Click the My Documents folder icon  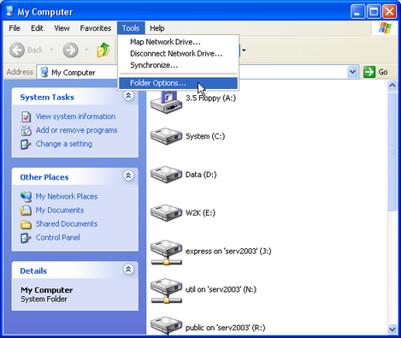pyautogui.click(x=26, y=211)
